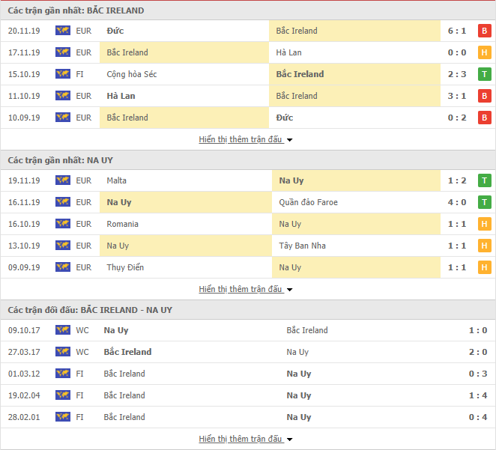Click the red B badge on 10.09.19 row
Screen dimensions: 496x450
484,118
